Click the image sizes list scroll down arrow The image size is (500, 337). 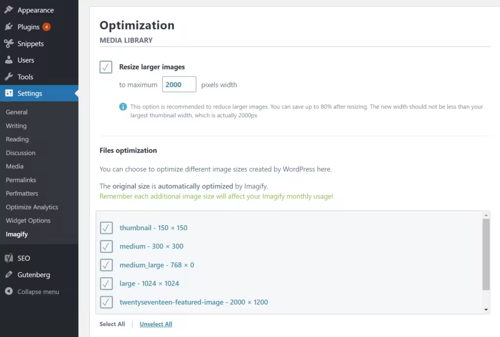click(x=486, y=310)
